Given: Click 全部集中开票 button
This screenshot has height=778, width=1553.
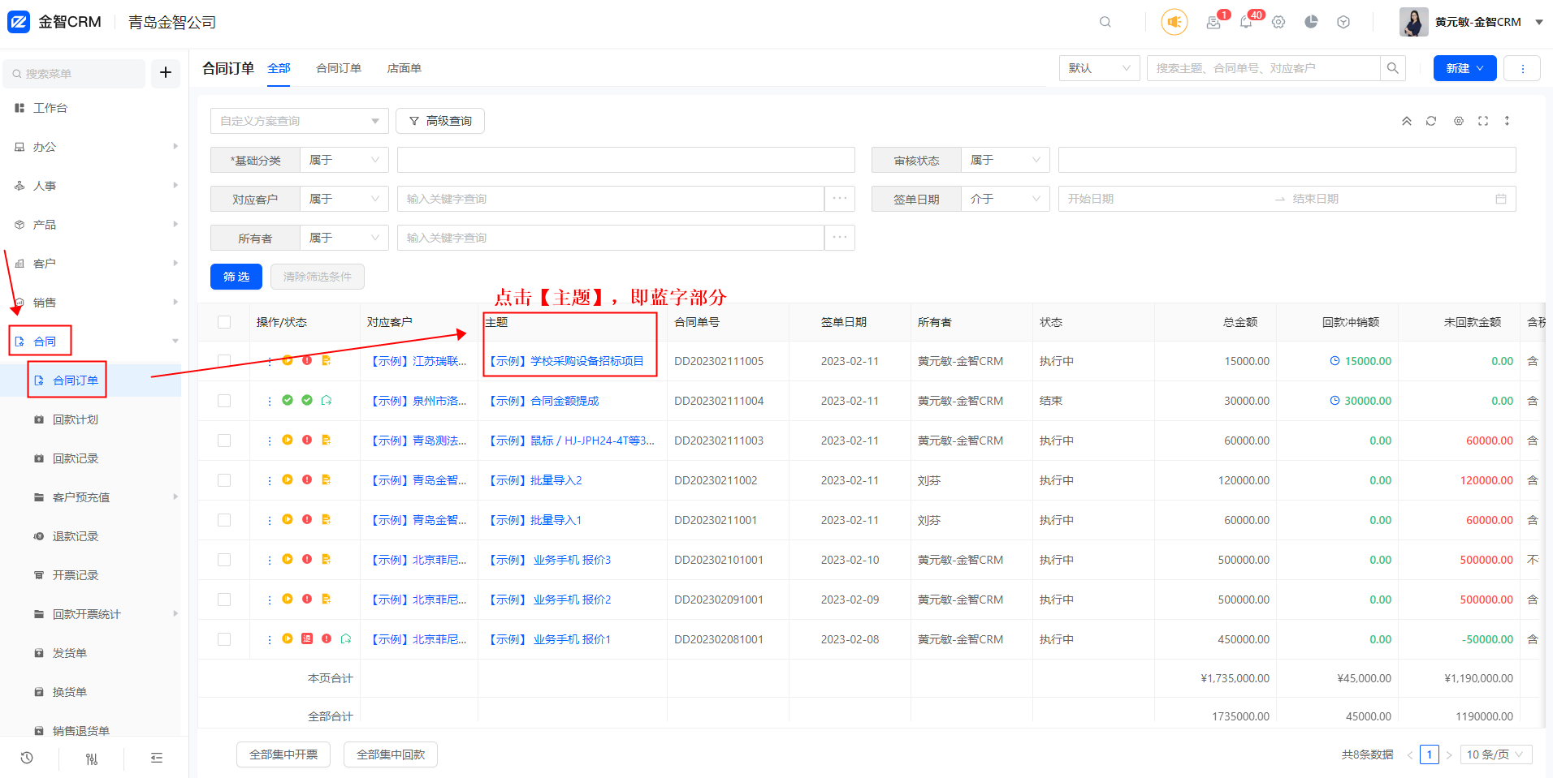Looking at the screenshot, I should coord(283,754).
